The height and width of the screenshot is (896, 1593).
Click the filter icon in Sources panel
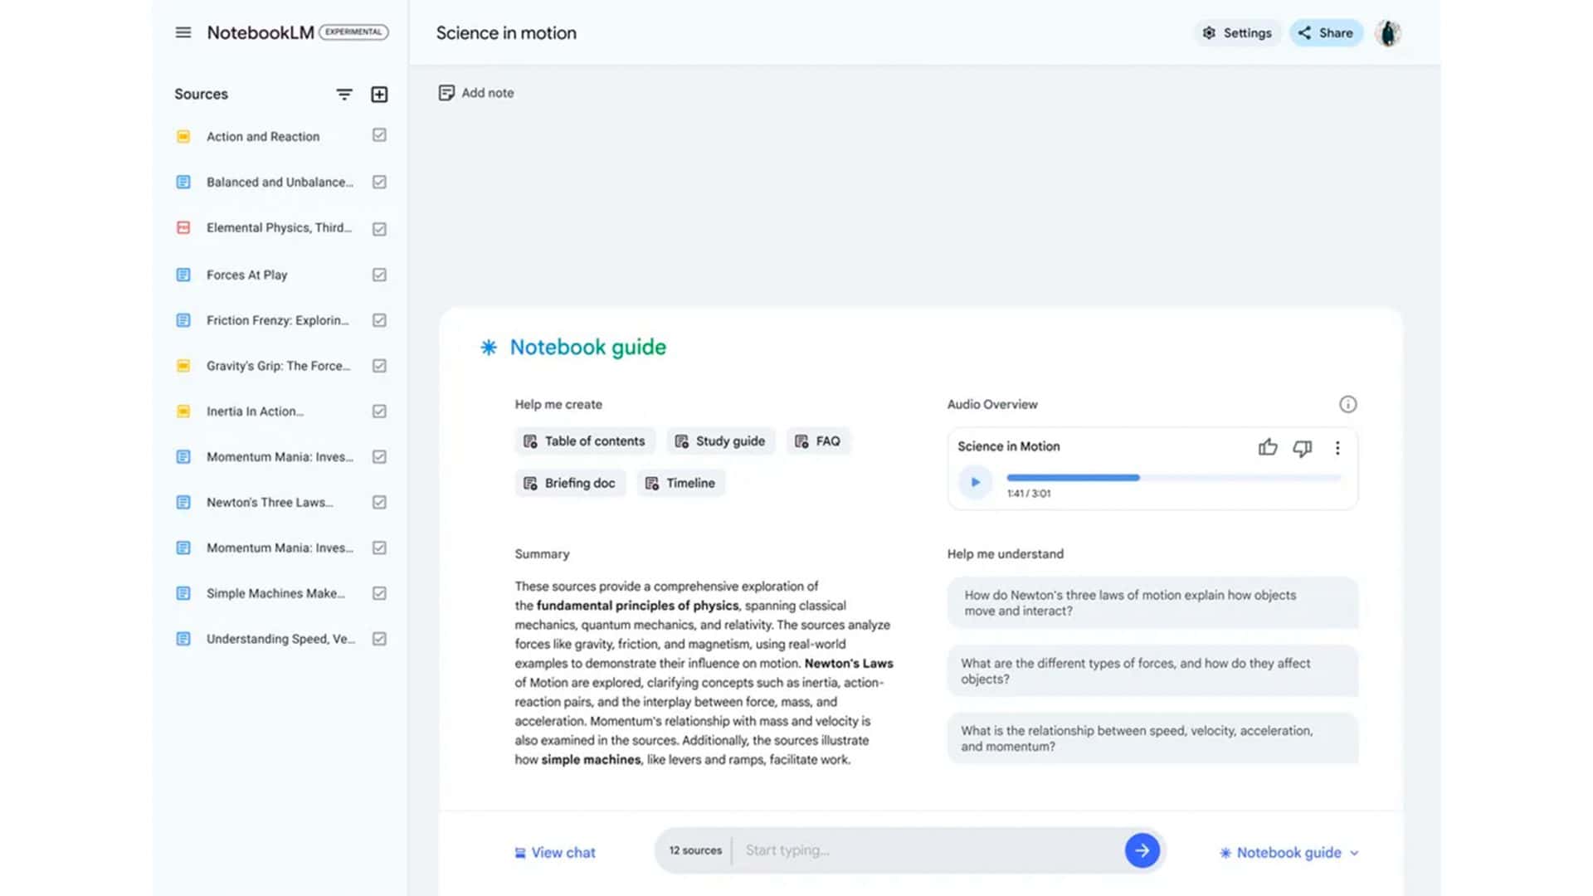point(344,94)
